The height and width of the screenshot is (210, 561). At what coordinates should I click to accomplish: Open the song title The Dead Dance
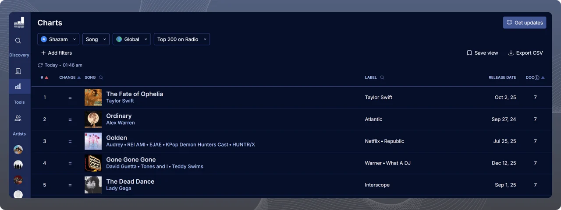[x=130, y=182]
